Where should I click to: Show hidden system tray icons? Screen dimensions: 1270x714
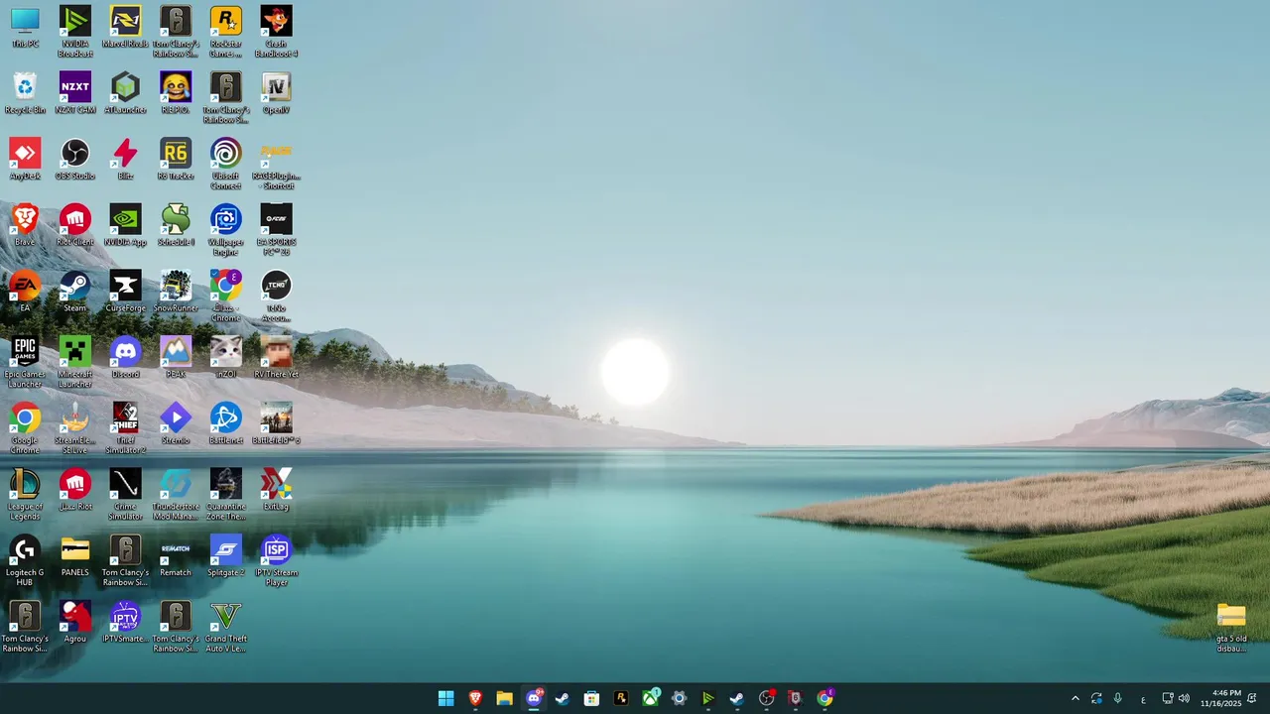(x=1075, y=698)
